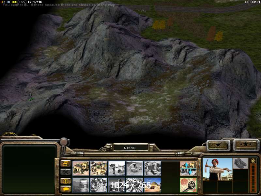
Task: Click the 17:47:46 clock readout
Action: [35, 2]
